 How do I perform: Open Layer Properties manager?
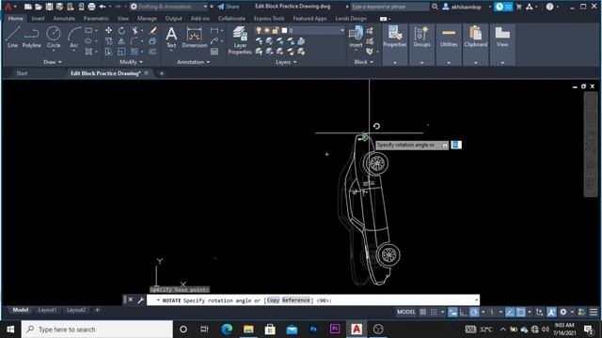coord(240,40)
